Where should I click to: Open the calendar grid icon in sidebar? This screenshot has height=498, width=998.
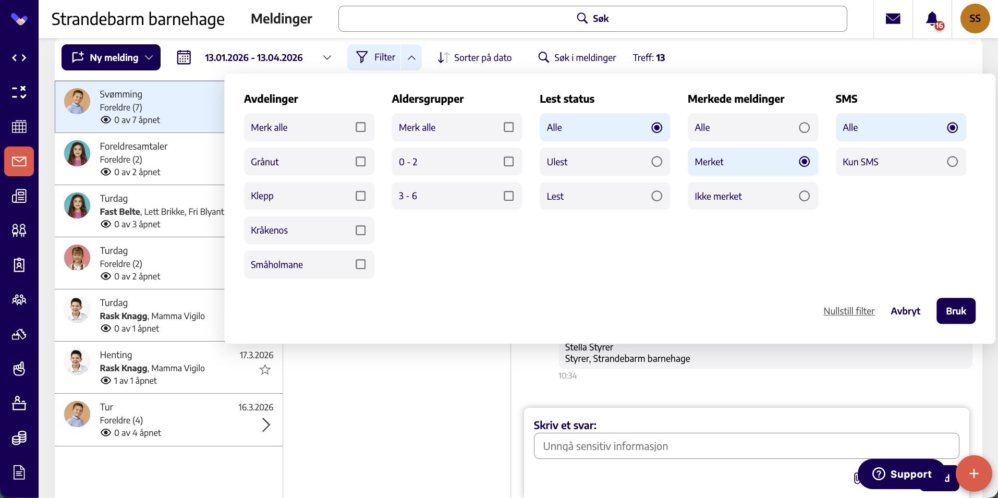19,127
